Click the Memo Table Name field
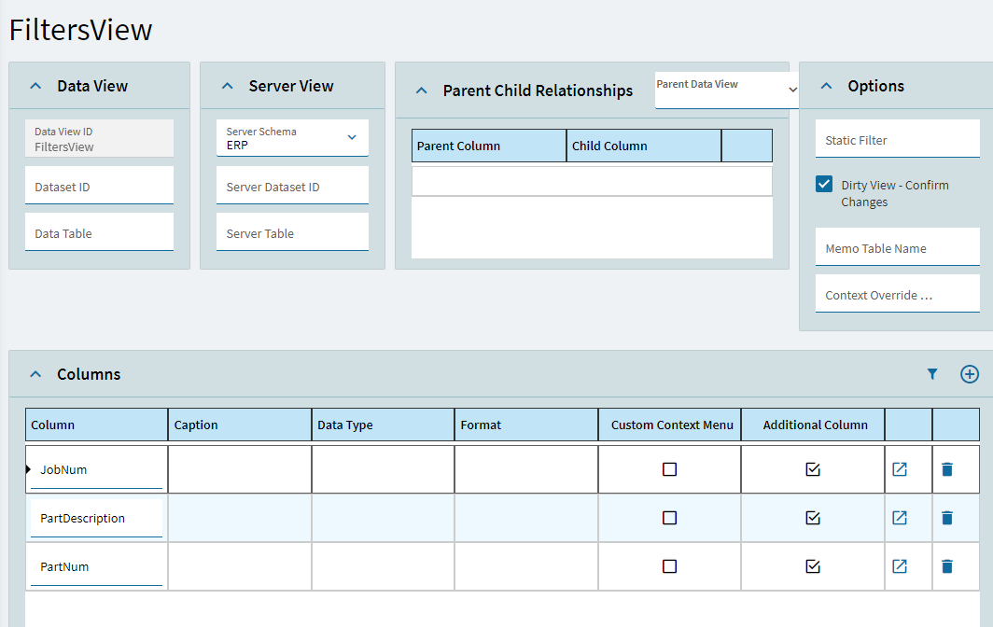The width and height of the screenshot is (993, 627). (x=898, y=247)
